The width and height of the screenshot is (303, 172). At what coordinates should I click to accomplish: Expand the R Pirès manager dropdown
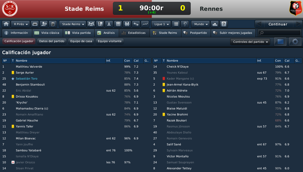20,24
